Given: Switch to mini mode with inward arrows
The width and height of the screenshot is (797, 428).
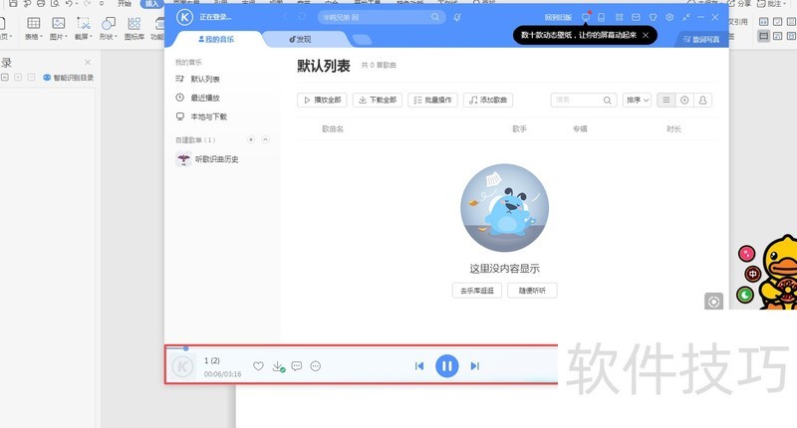Looking at the screenshot, I should pyautogui.click(x=686, y=17).
